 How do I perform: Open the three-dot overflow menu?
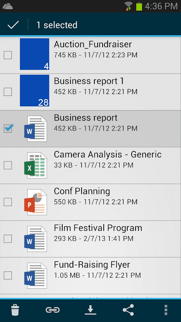tap(166, 310)
